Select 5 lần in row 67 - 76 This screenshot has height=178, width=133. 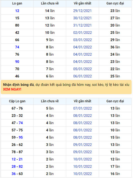pyautogui.click(x=50, y=108)
